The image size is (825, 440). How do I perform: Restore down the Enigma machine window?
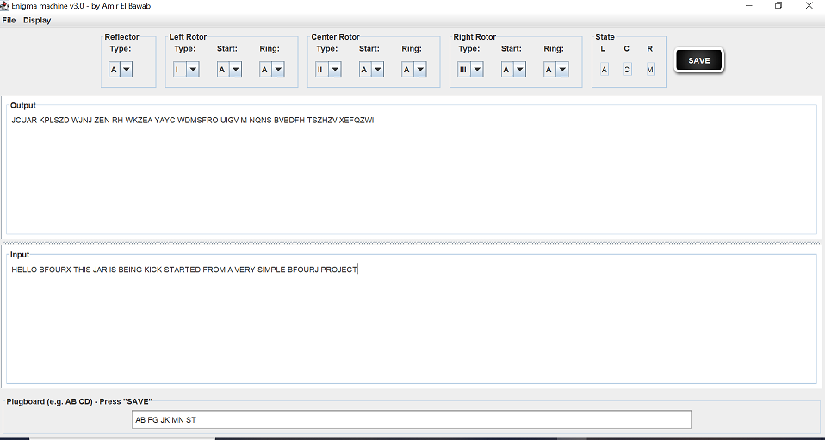[x=778, y=6]
